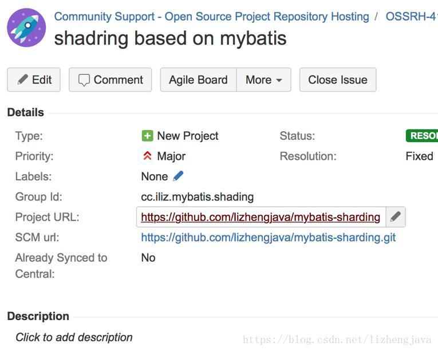Image resolution: width=438 pixels, height=351 pixels.
Task: Click the red Major priority icon
Action: 148,156
